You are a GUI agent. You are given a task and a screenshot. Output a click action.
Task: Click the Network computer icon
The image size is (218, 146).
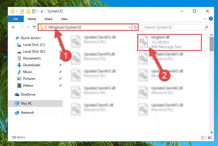coord(17,113)
